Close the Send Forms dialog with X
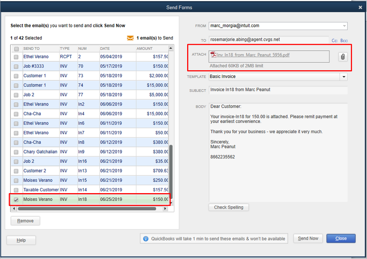Image resolution: width=367 pixels, height=259 pixels. pos(360,7)
